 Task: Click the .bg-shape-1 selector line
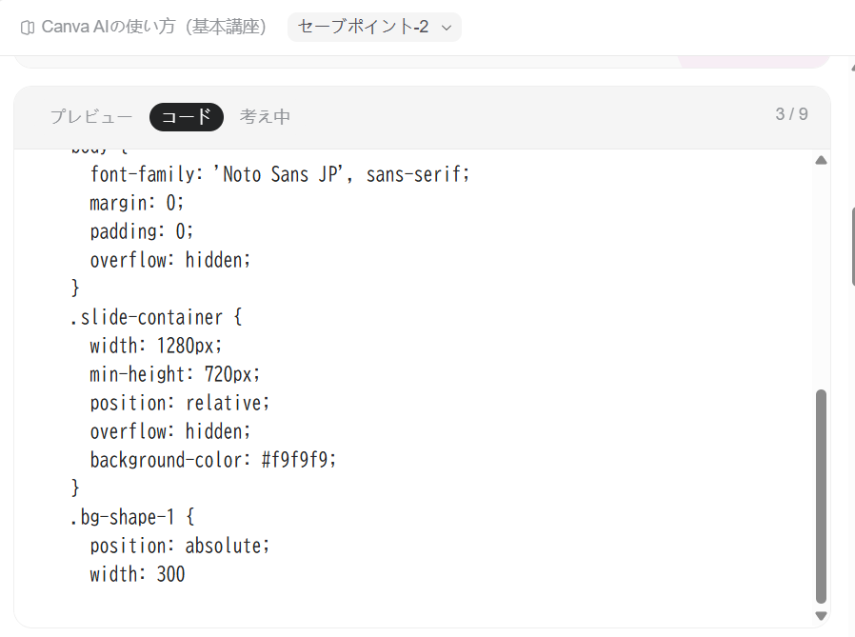[x=132, y=517]
